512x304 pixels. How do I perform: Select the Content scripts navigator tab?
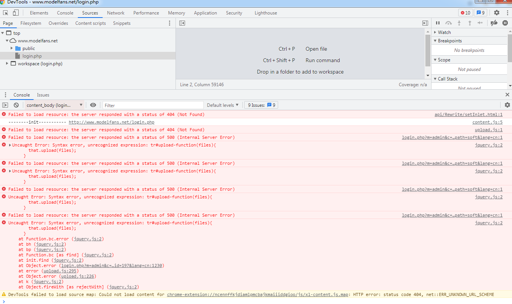click(90, 23)
